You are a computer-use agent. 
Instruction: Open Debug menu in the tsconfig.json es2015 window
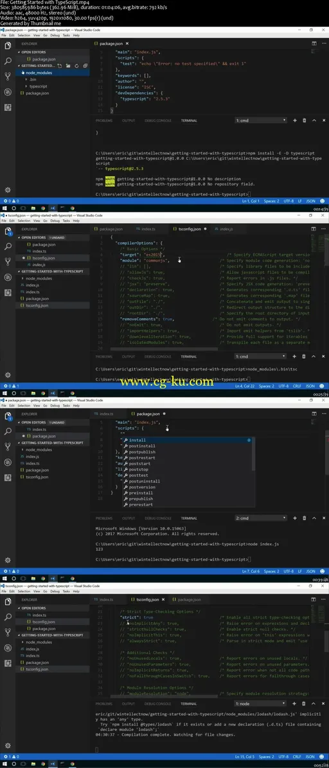pos(55,220)
